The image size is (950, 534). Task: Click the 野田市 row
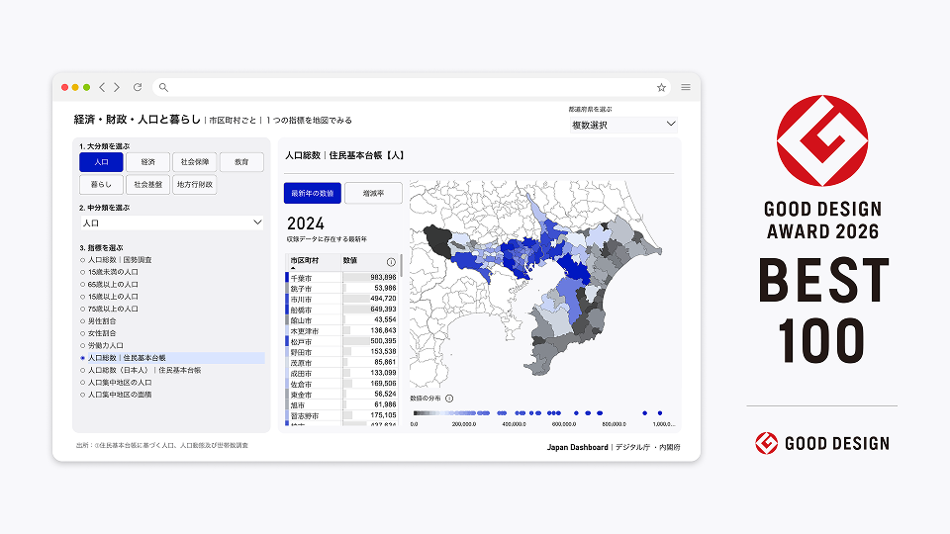(341, 352)
